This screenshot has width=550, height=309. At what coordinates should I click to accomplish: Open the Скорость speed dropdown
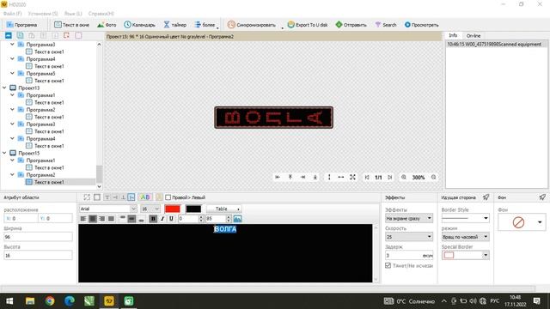pos(409,237)
